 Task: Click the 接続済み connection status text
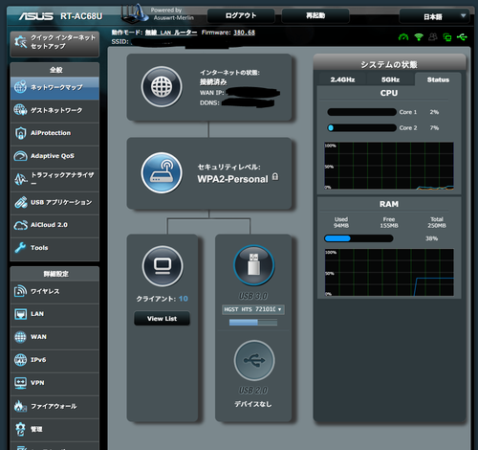pyautogui.click(x=213, y=82)
